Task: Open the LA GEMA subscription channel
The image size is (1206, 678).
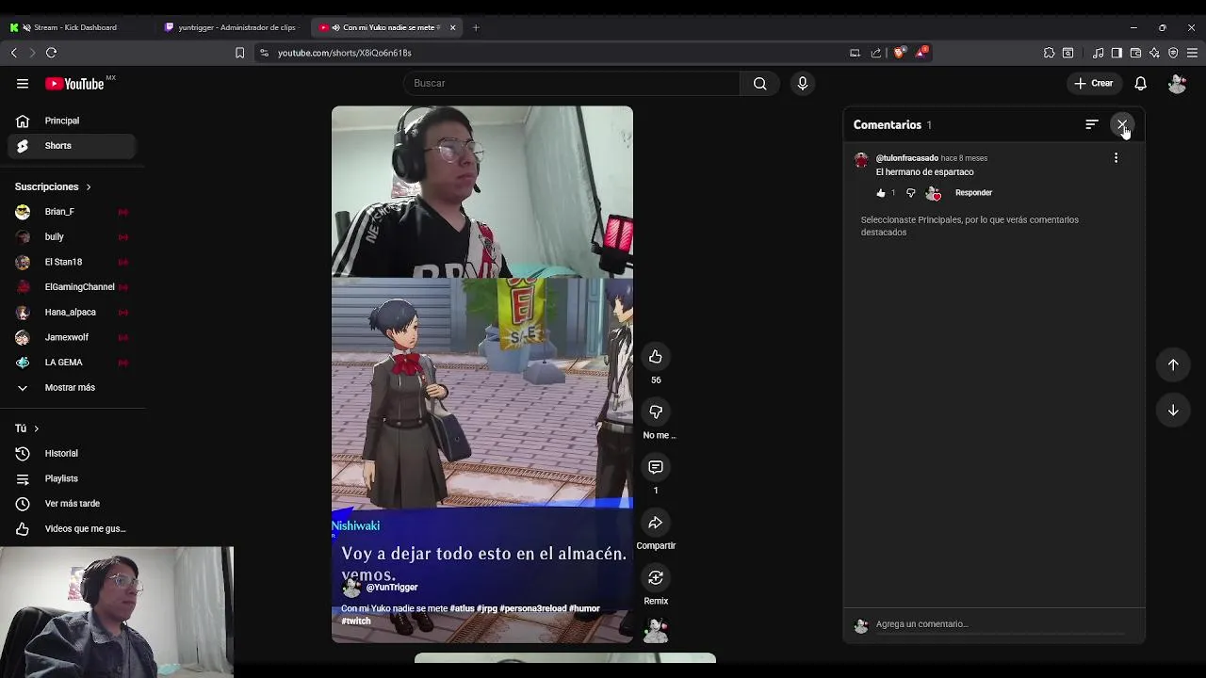Action: tap(73, 363)
